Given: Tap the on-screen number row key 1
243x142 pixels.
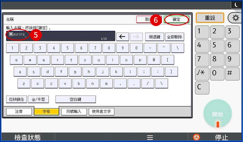Looking at the screenshot, I should click(12, 48).
